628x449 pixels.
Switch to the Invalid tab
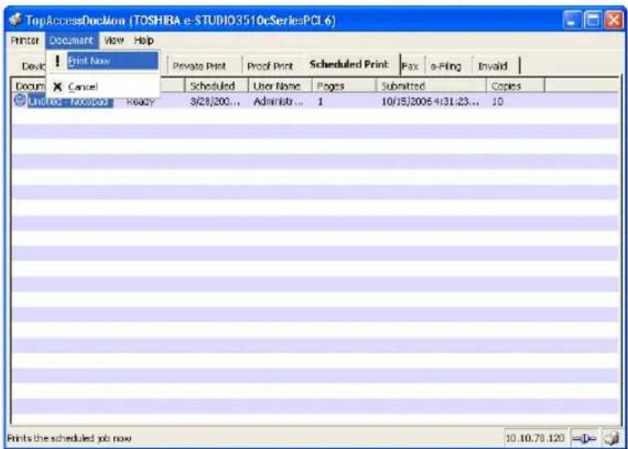492,66
